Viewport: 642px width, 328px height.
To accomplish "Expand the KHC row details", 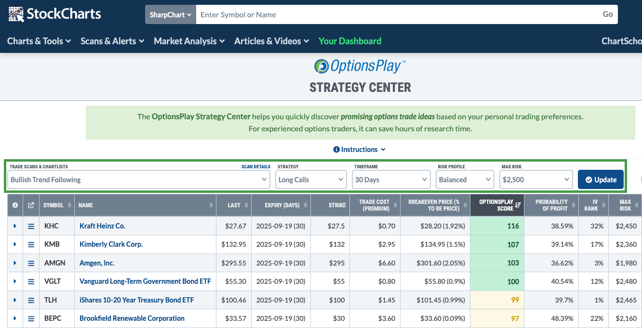I will click(x=15, y=226).
